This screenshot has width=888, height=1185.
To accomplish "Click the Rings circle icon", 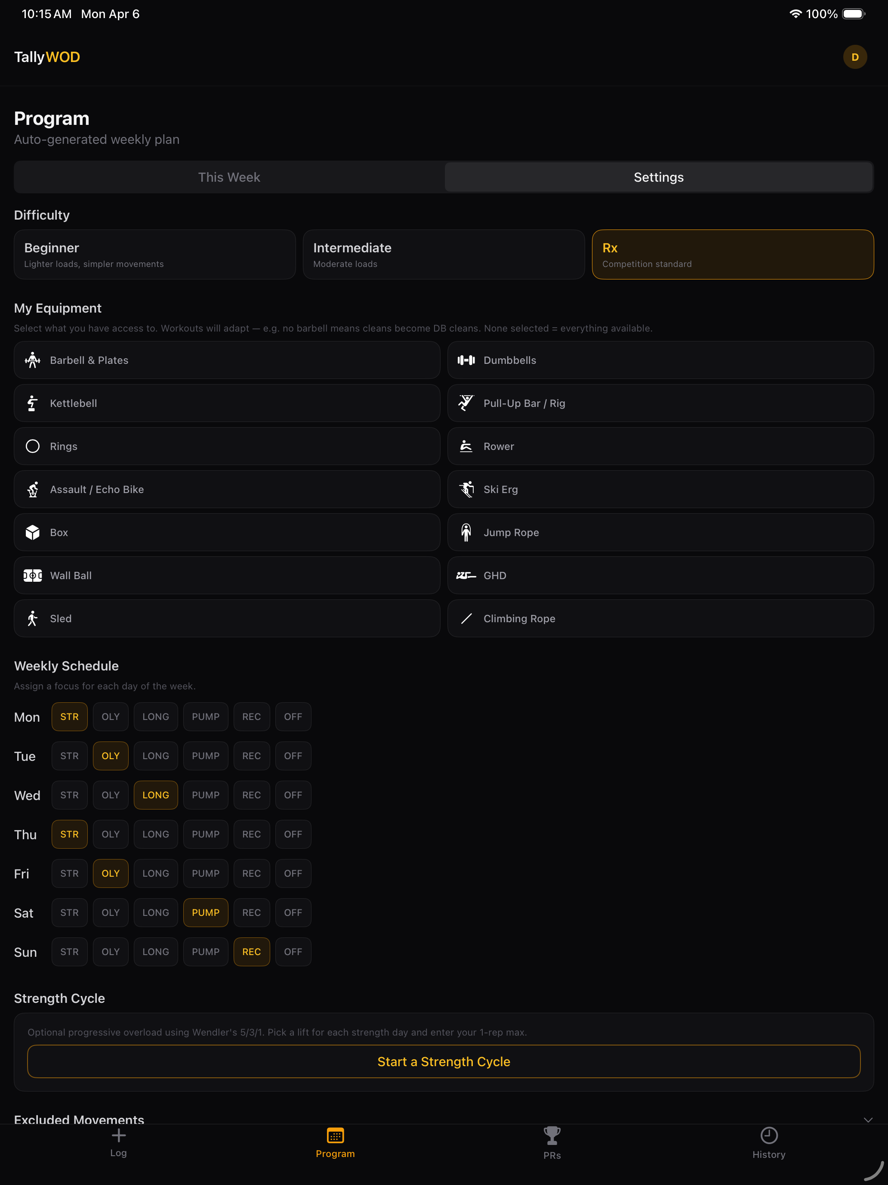I will coord(33,446).
